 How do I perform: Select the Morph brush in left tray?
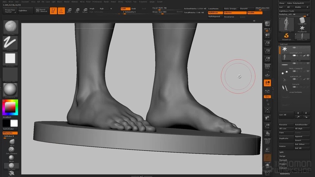tap(12, 158)
